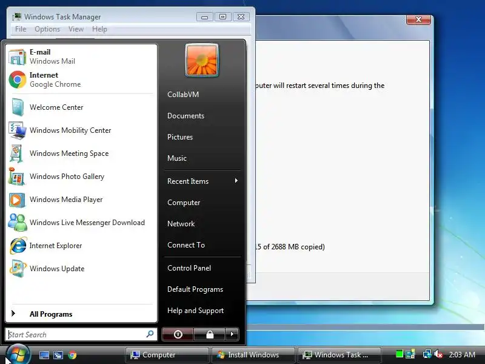This screenshot has height=364, width=485.
Task: Click the 2:03 AM system clock
Action: coord(462,355)
